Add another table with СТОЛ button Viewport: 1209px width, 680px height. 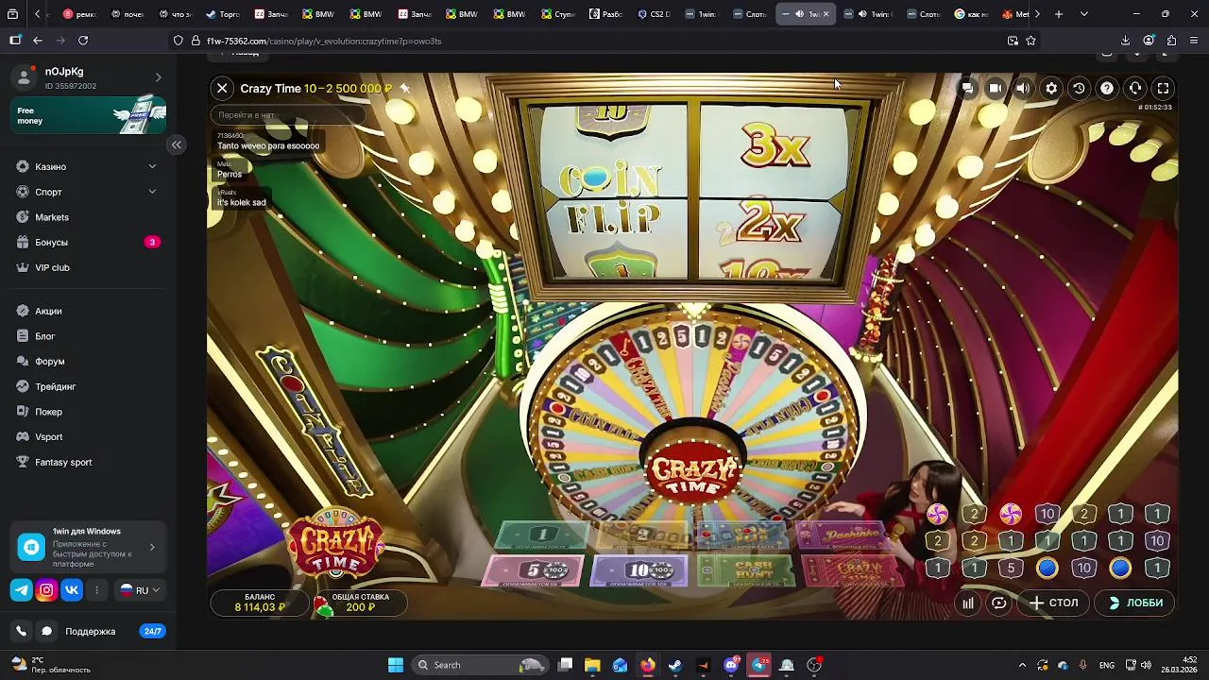click(x=1054, y=603)
